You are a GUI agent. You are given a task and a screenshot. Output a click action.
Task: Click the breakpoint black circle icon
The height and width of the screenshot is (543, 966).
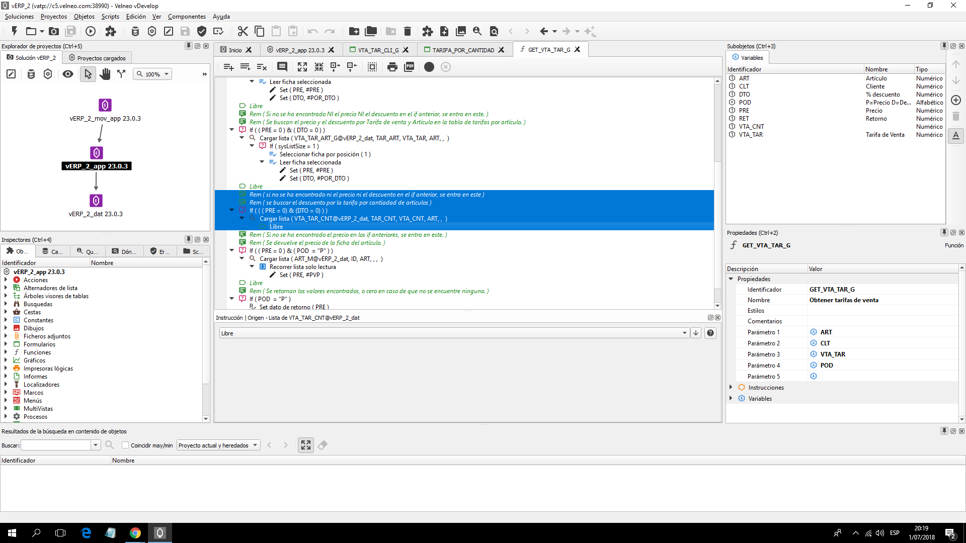[x=429, y=67]
